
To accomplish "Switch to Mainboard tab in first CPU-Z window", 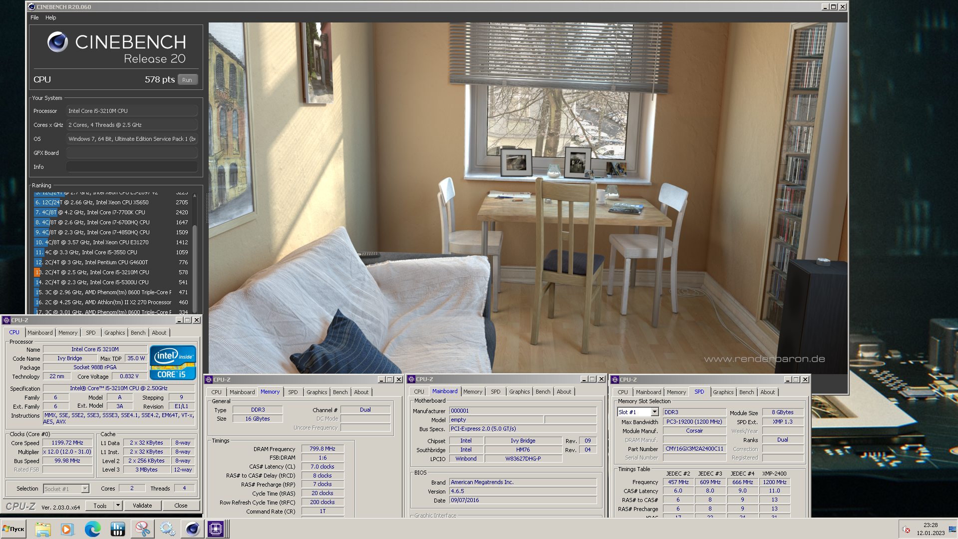I will [40, 333].
